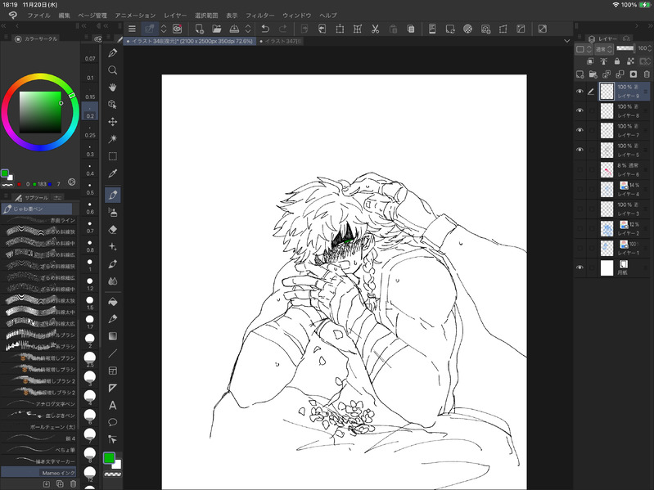Hide the 用紙 paper layer

coord(580,268)
